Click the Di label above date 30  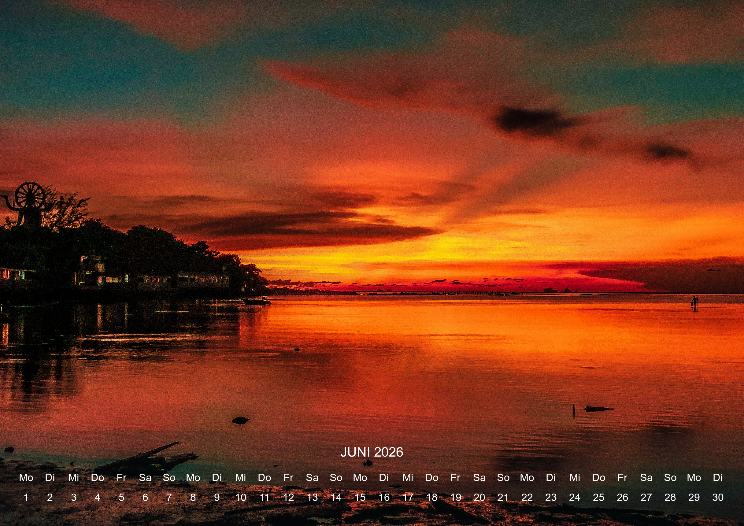coord(718,477)
